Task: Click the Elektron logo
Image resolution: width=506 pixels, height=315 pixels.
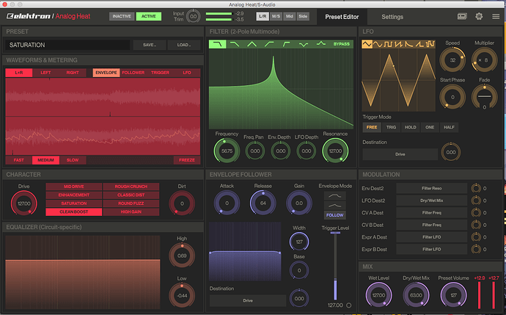Action: [x=28, y=16]
